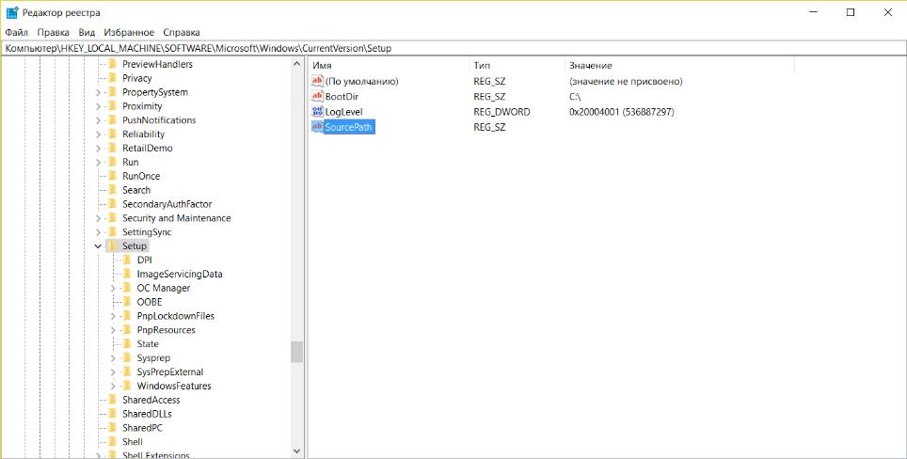Click the Run folder icon
The height and width of the screenshot is (459, 907).
[x=113, y=162]
